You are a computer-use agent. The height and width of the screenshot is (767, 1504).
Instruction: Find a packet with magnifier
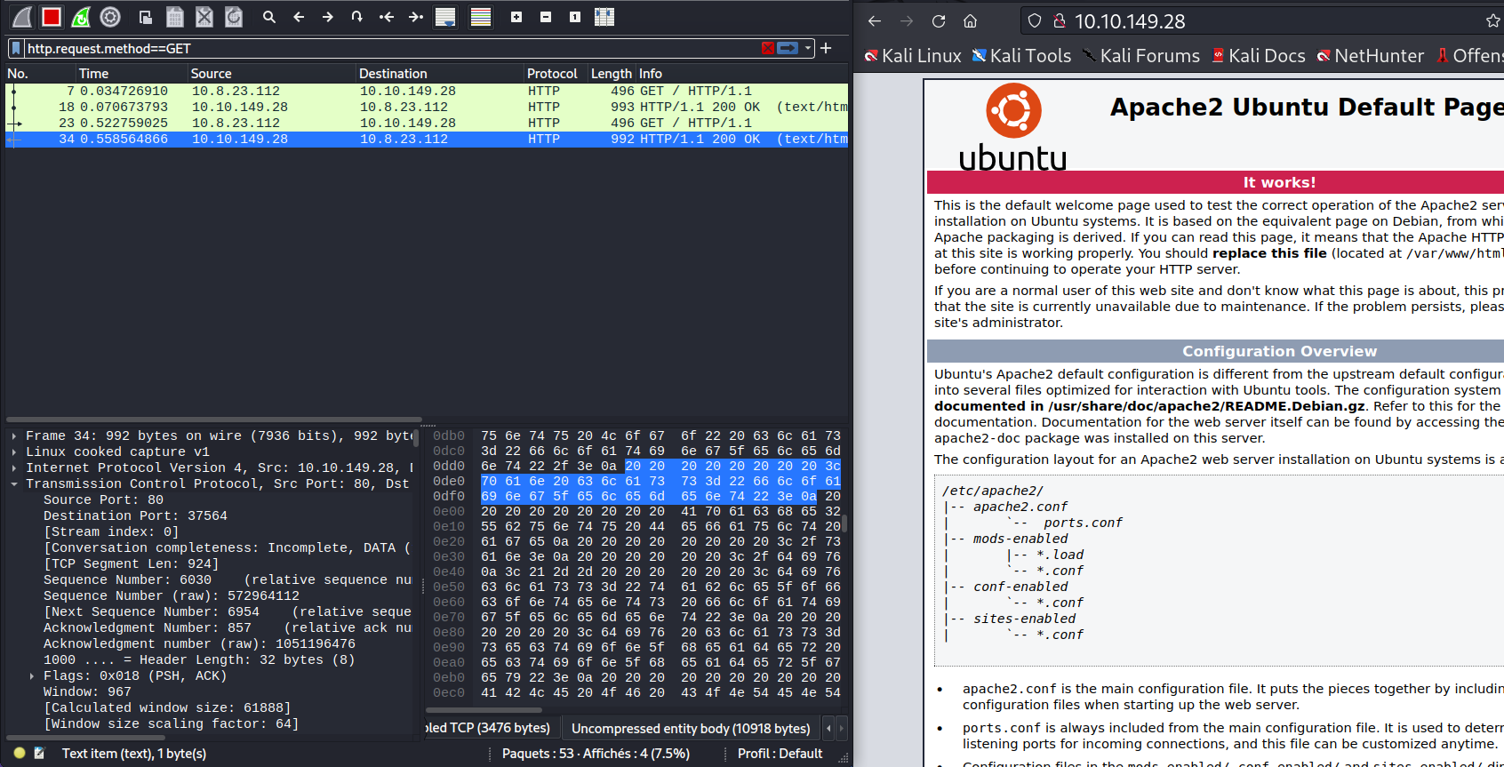[269, 17]
